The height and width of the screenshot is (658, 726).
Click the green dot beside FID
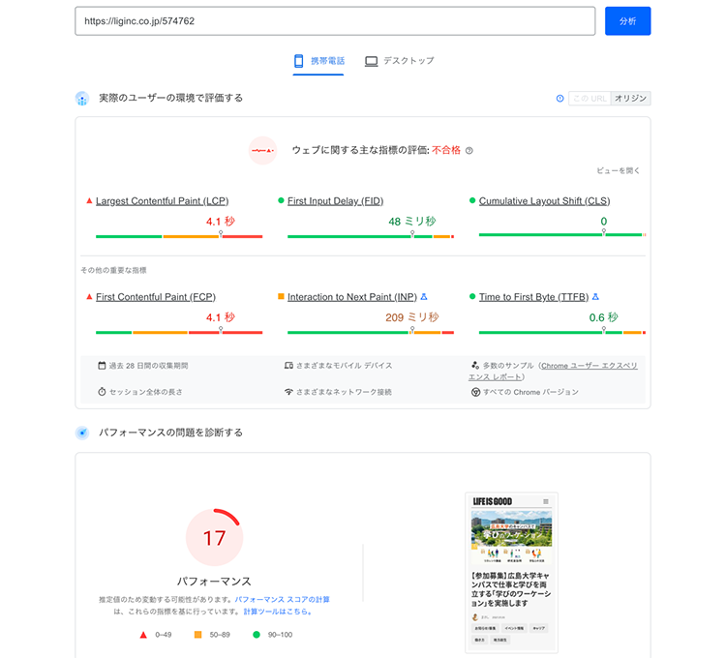click(x=281, y=200)
